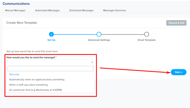Click the blue Next button
This screenshot has height=108, width=190.
[x=179, y=72]
